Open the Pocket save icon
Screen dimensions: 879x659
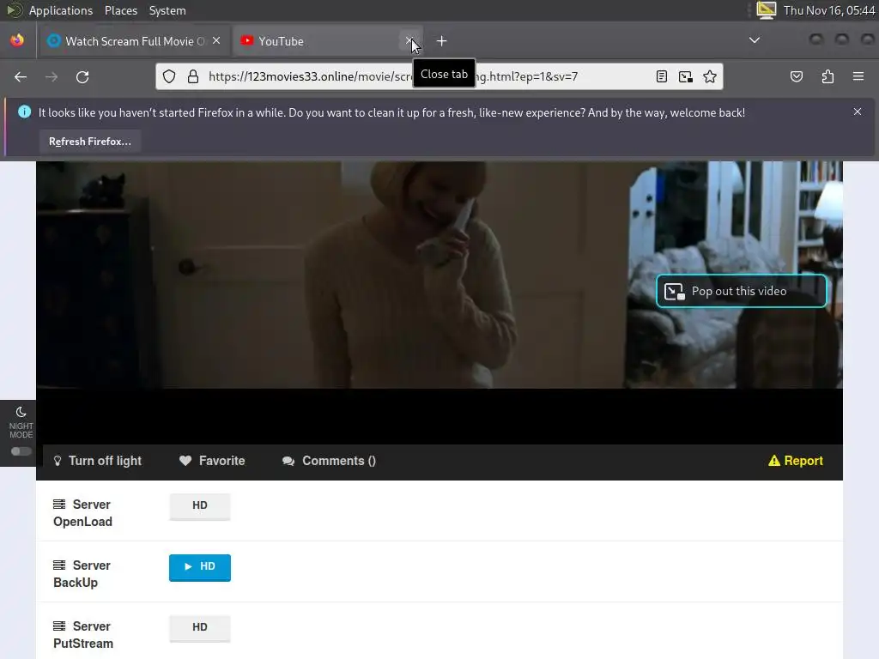click(797, 76)
